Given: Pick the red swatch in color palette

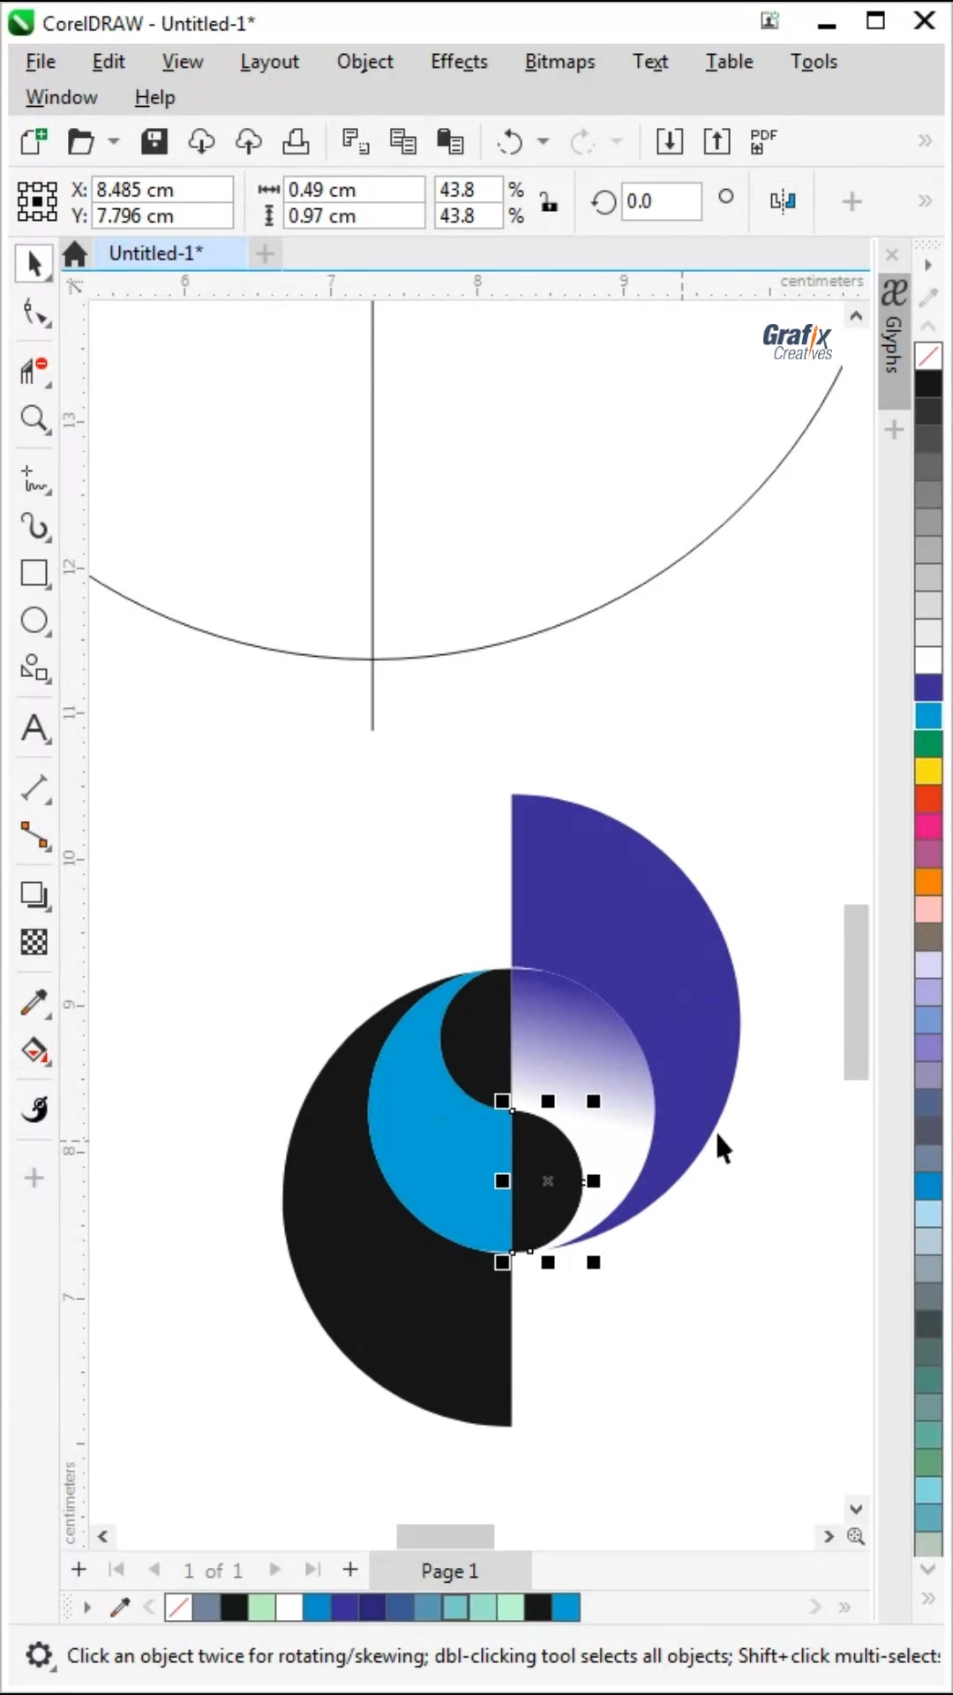Looking at the screenshot, I should (928, 798).
